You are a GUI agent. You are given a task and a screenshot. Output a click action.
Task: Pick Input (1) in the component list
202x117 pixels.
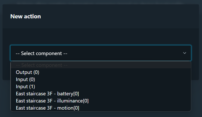pyautogui.click(x=26, y=86)
